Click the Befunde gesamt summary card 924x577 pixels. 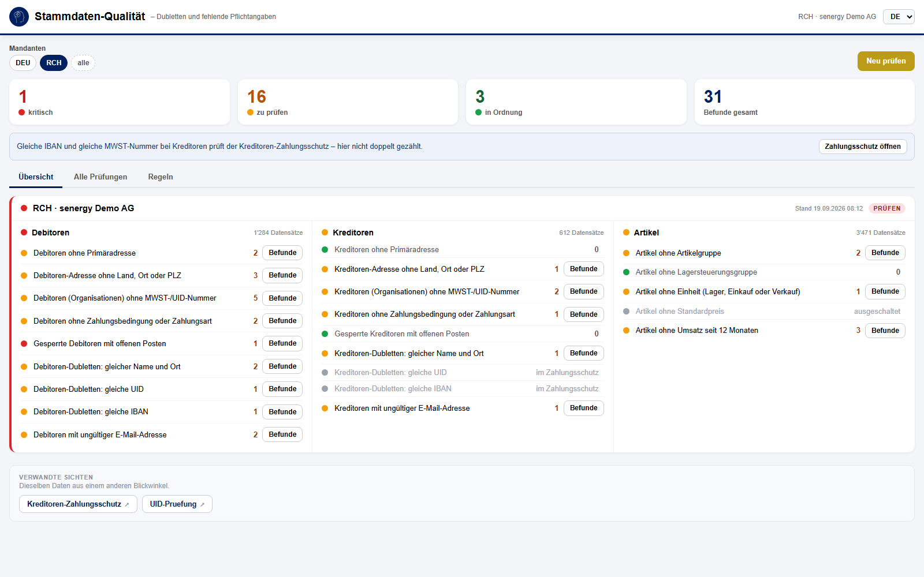click(804, 102)
